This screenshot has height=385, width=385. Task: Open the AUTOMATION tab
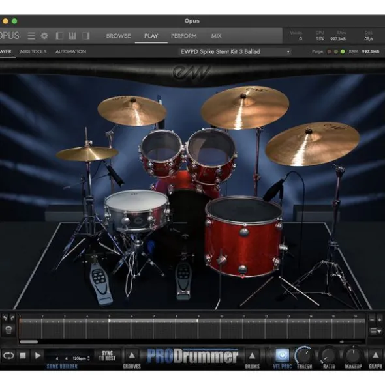point(70,51)
